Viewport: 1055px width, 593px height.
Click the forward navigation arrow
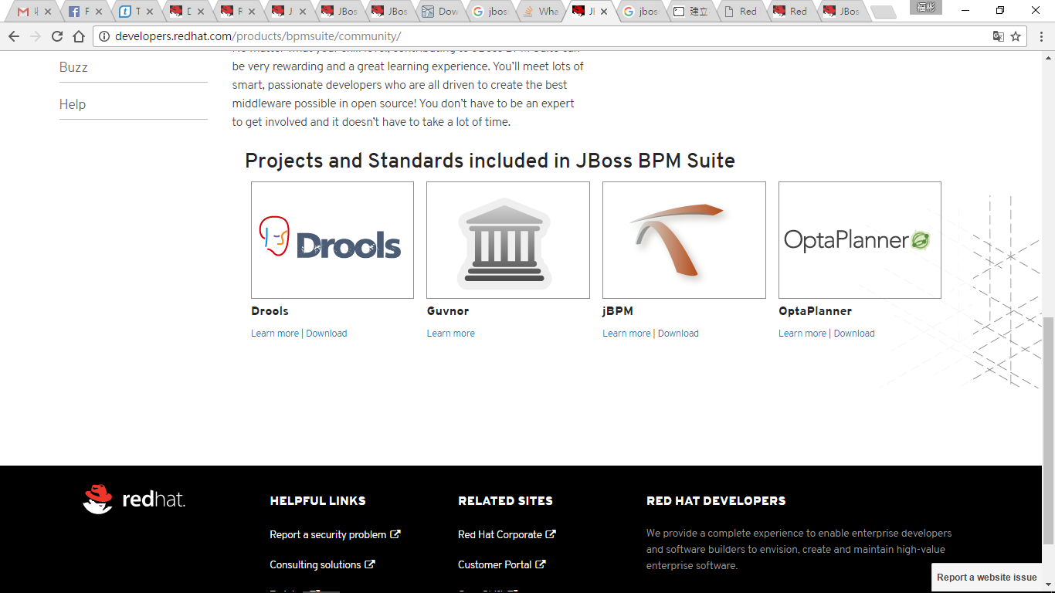click(36, 36)
